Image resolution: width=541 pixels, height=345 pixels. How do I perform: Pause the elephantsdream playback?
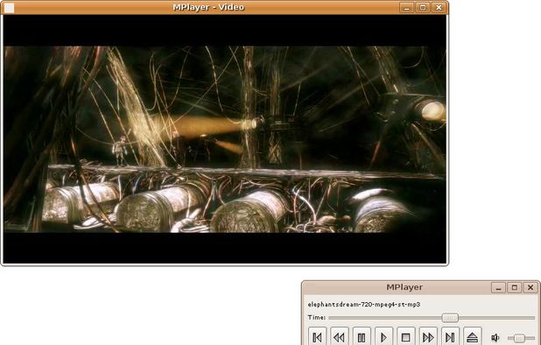coord(362,337)
